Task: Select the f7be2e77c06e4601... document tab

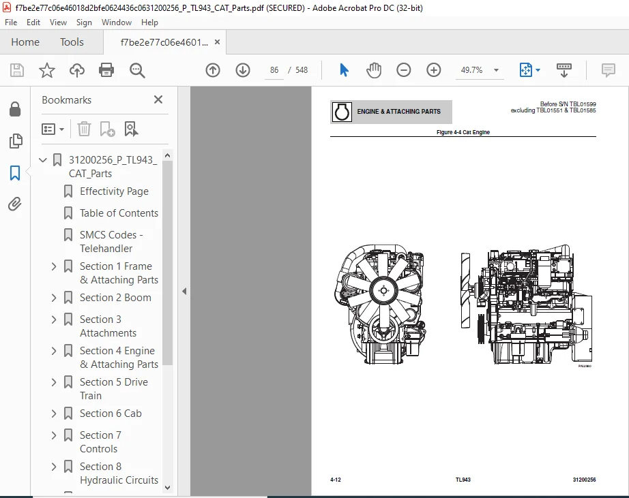Action: [x=164, y=42]
